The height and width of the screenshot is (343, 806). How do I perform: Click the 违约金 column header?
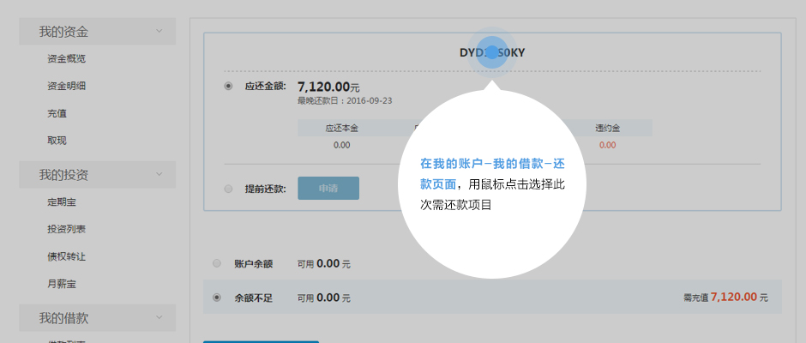coord(607,128)
